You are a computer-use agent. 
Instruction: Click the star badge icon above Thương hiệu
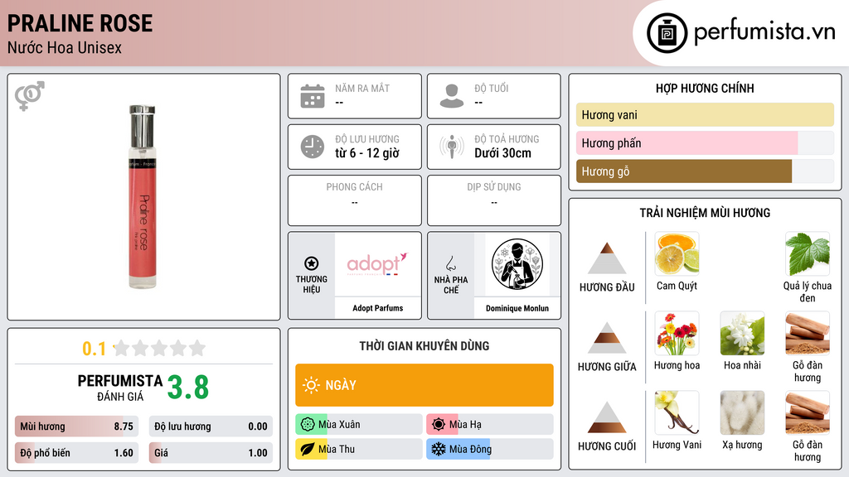312,263
